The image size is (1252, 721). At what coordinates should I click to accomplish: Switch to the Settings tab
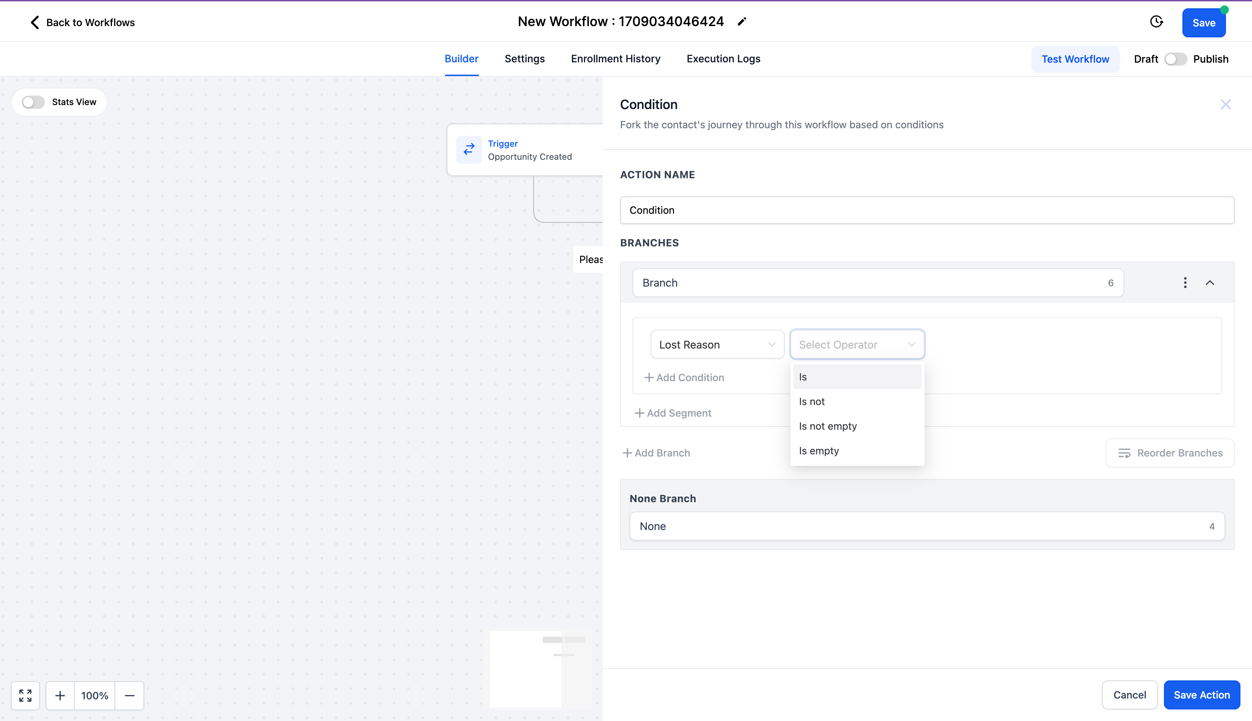coord(525,59)
